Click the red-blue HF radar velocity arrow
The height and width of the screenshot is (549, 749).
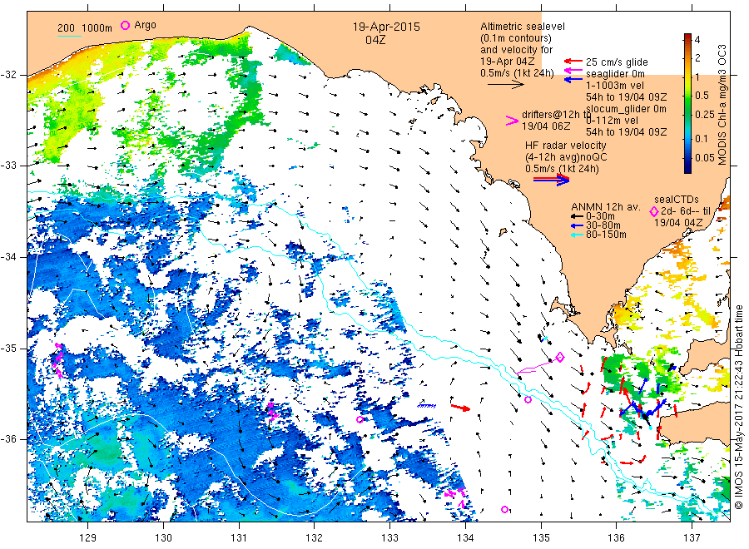pyautogui.click(x=552, y=180)
